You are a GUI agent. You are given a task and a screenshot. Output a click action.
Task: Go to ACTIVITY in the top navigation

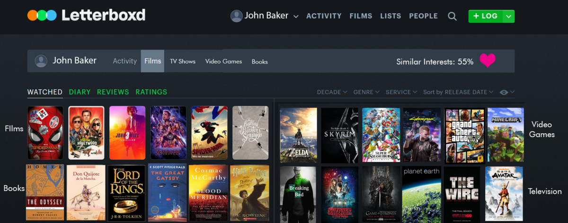(x=324, y=16)
